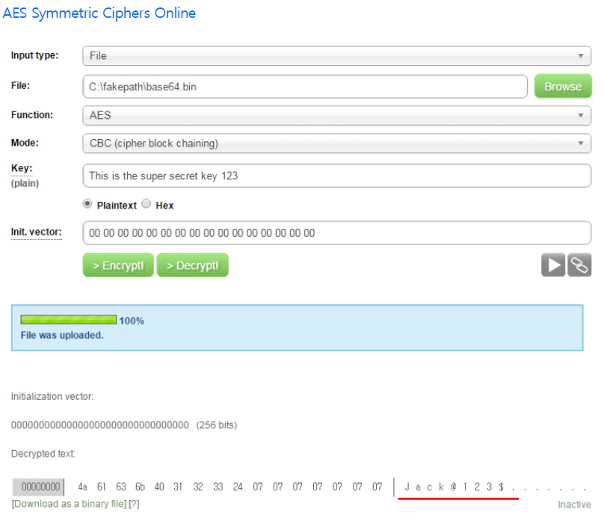Click the 'File was uploaded.' message

point(62,335)
